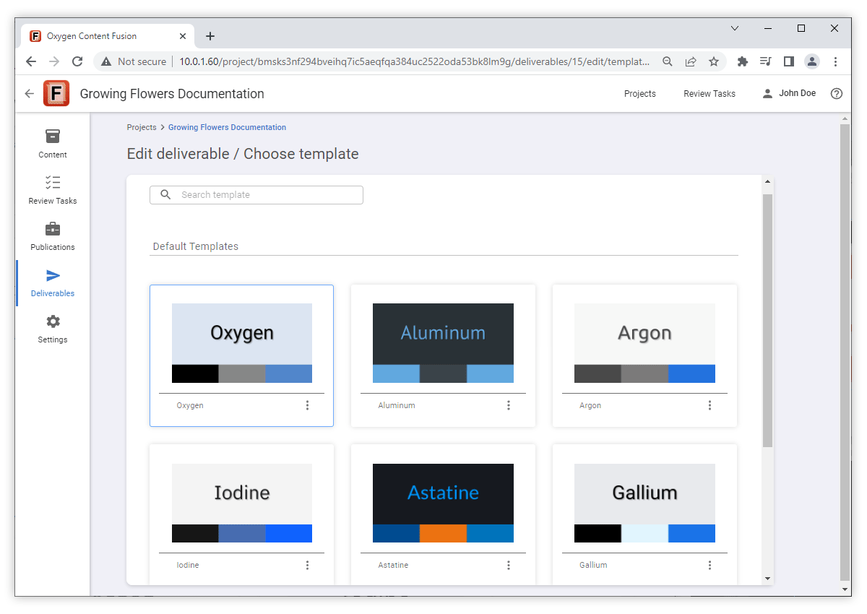Viewport: 867px width, 614px height.
Task: Open the tab search chevron
Action: 735,28
